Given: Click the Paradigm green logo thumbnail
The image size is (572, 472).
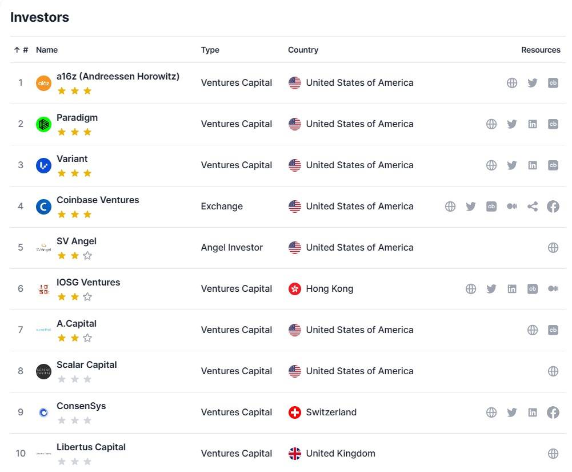Looking at the screenshot, I should [43, 125].
